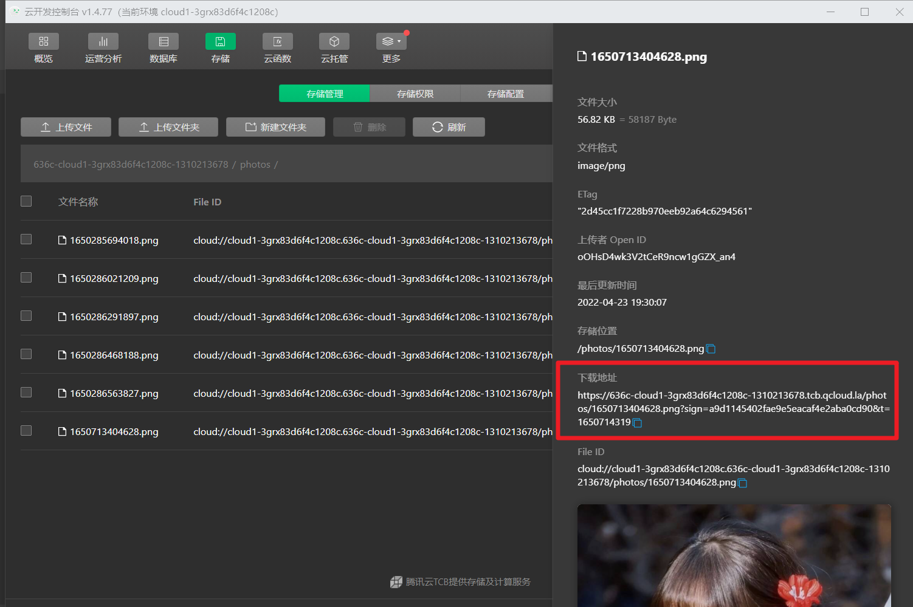Screen dimensions: 913x607
Task: Open the 数据库 database section
Action: tap(164, 48)
